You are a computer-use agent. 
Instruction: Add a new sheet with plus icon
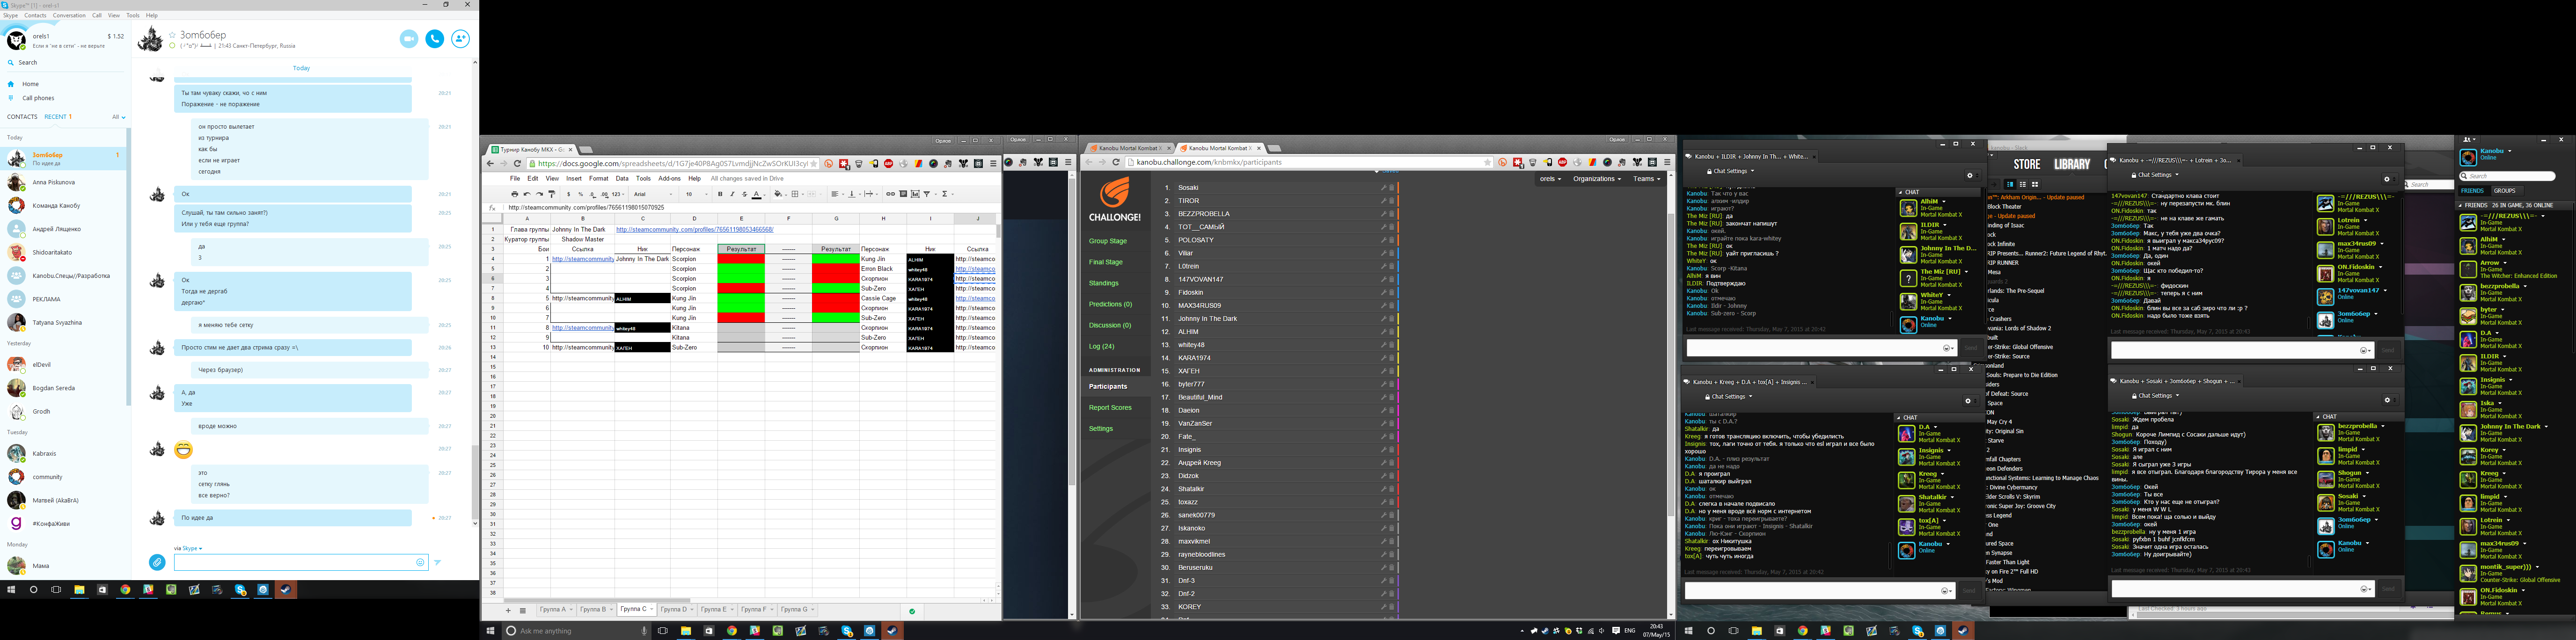pyautogui.click(x=508, y=610)
